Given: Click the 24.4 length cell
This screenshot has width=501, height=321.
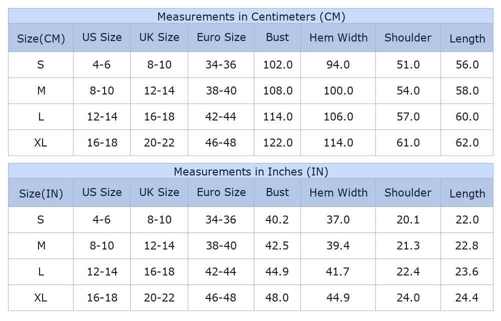Looking at the screenshot, I should click(x=467, y=297).
